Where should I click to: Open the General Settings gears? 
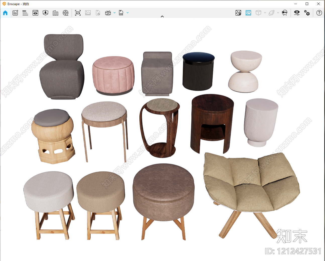307,13
